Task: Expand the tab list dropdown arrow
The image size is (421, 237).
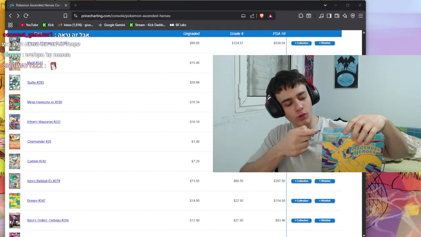Action: 325,5
